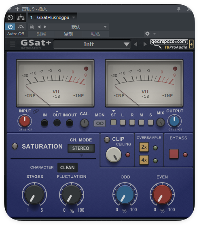
Task: Pin the plugin window
Action: click(x=179, y=9)
